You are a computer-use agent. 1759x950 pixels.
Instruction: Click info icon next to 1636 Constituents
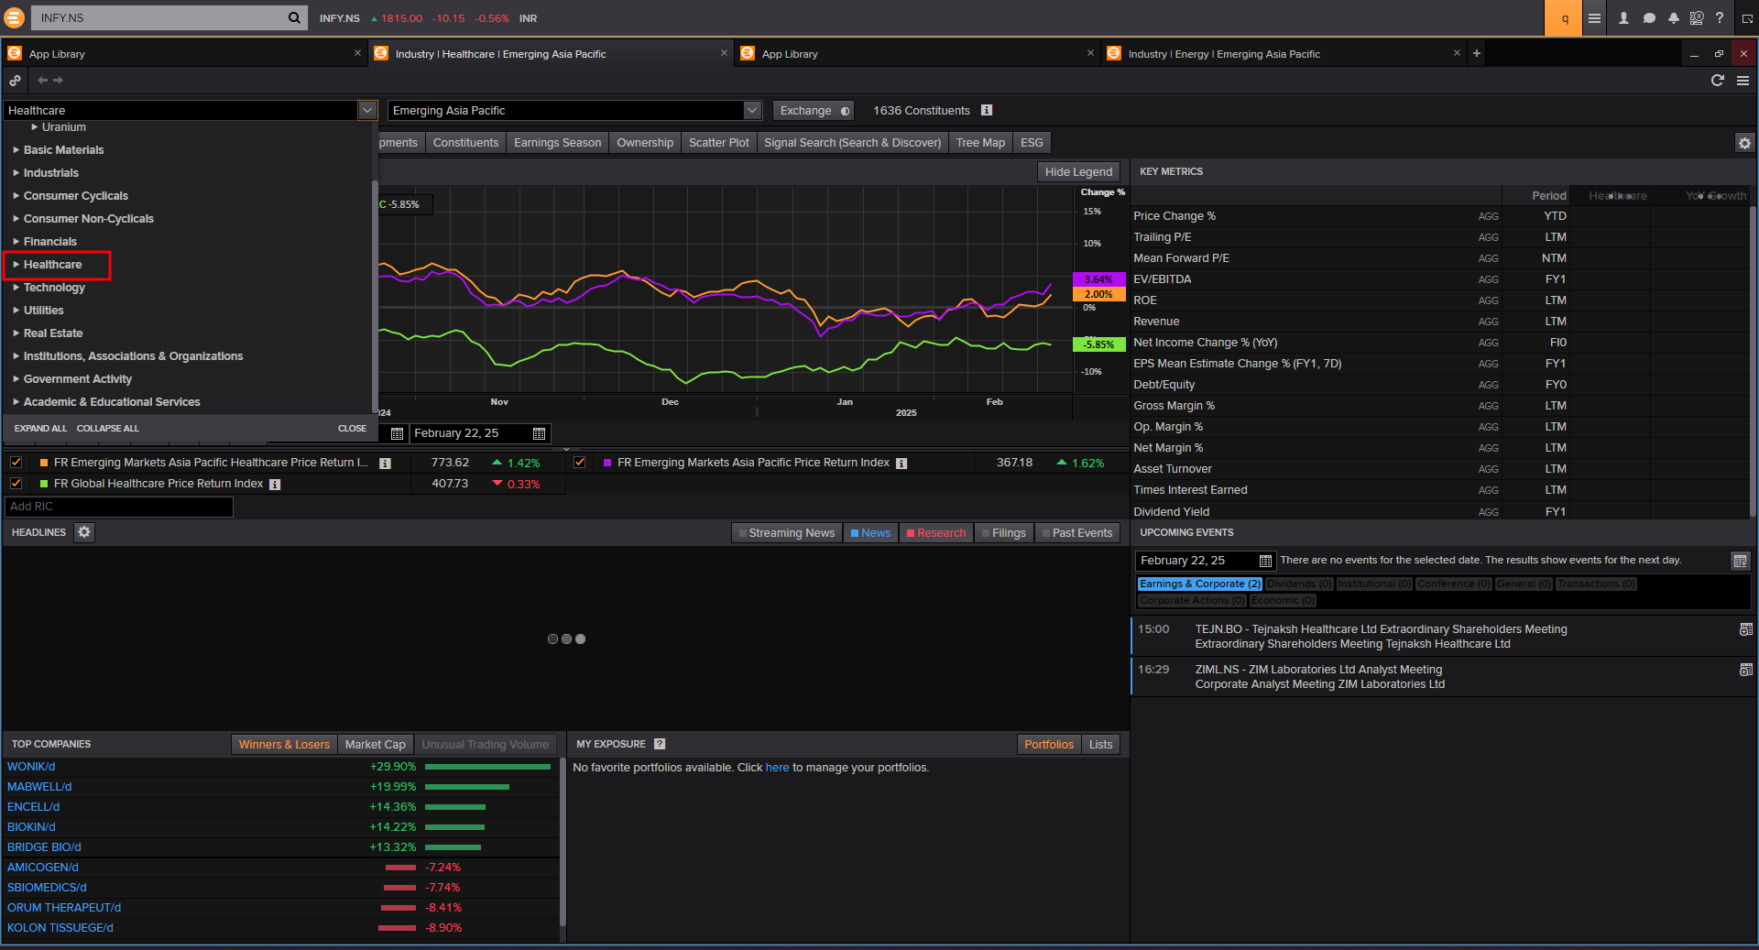987,110
